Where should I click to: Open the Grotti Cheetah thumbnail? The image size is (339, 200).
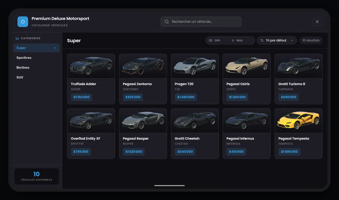click(195, 121)
